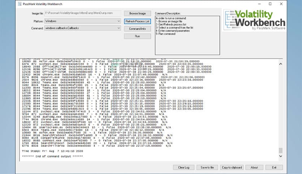Copy output to clipboard
Image resolution: width=302 pixels, height=174 pixels.
[x=232, y=168]
